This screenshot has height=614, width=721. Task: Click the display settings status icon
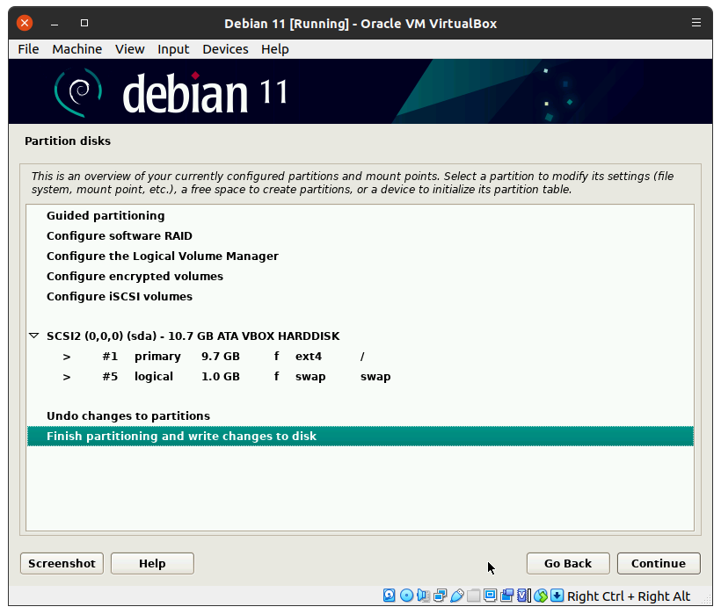pos(490,596)
